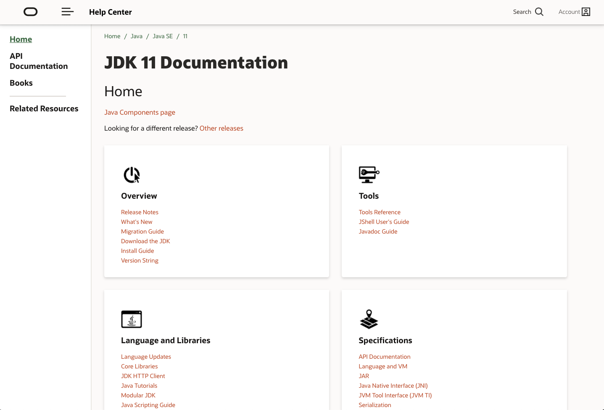This screenshot has height=410, width=604.
Task: Open the Language and VM link
Action: (383, 366)
